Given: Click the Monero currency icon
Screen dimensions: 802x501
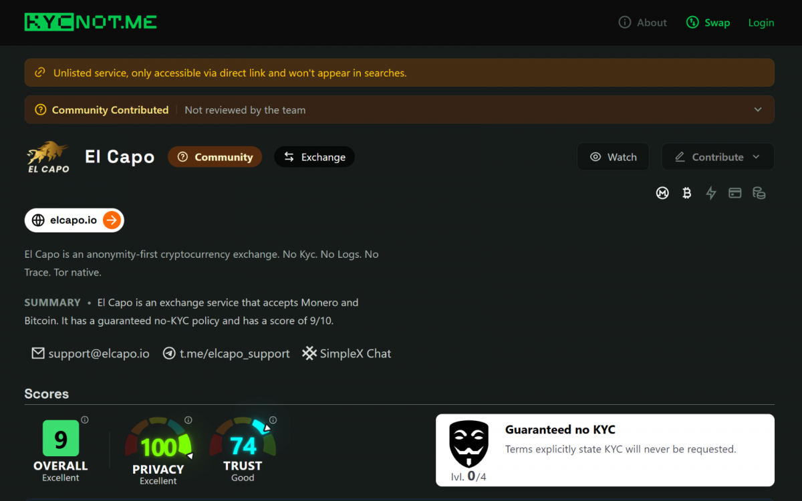Looking at the screenshot, I should tap(662, 193).
